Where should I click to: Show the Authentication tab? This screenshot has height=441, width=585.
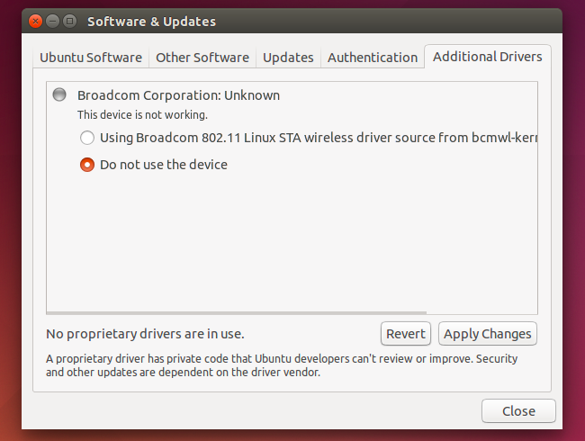(x=373, y=58)
